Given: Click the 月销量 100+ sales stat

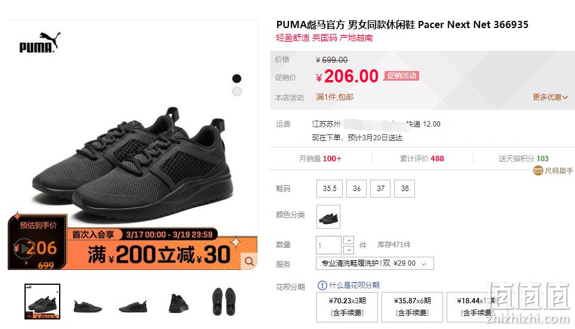Looking at the screenshot, I should [x=320, y=158].
